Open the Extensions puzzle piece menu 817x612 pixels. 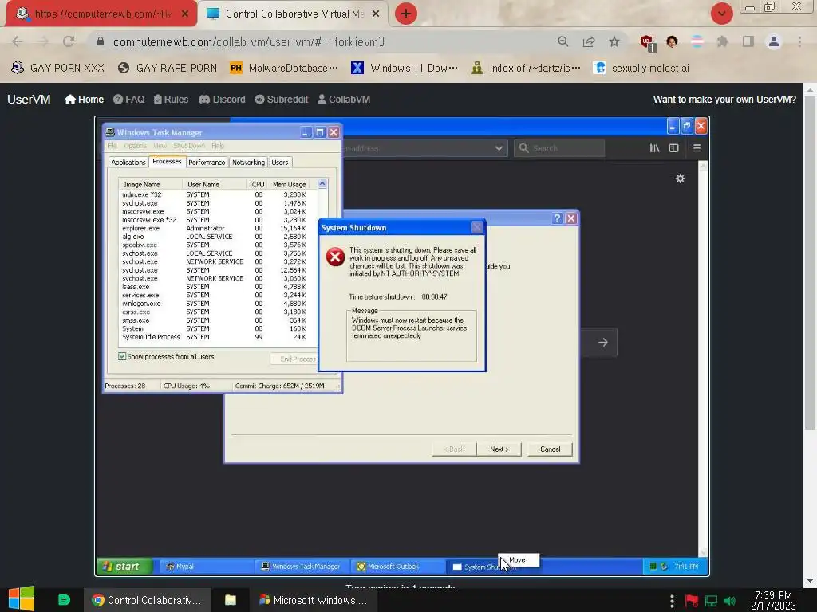tap(722, 41)
